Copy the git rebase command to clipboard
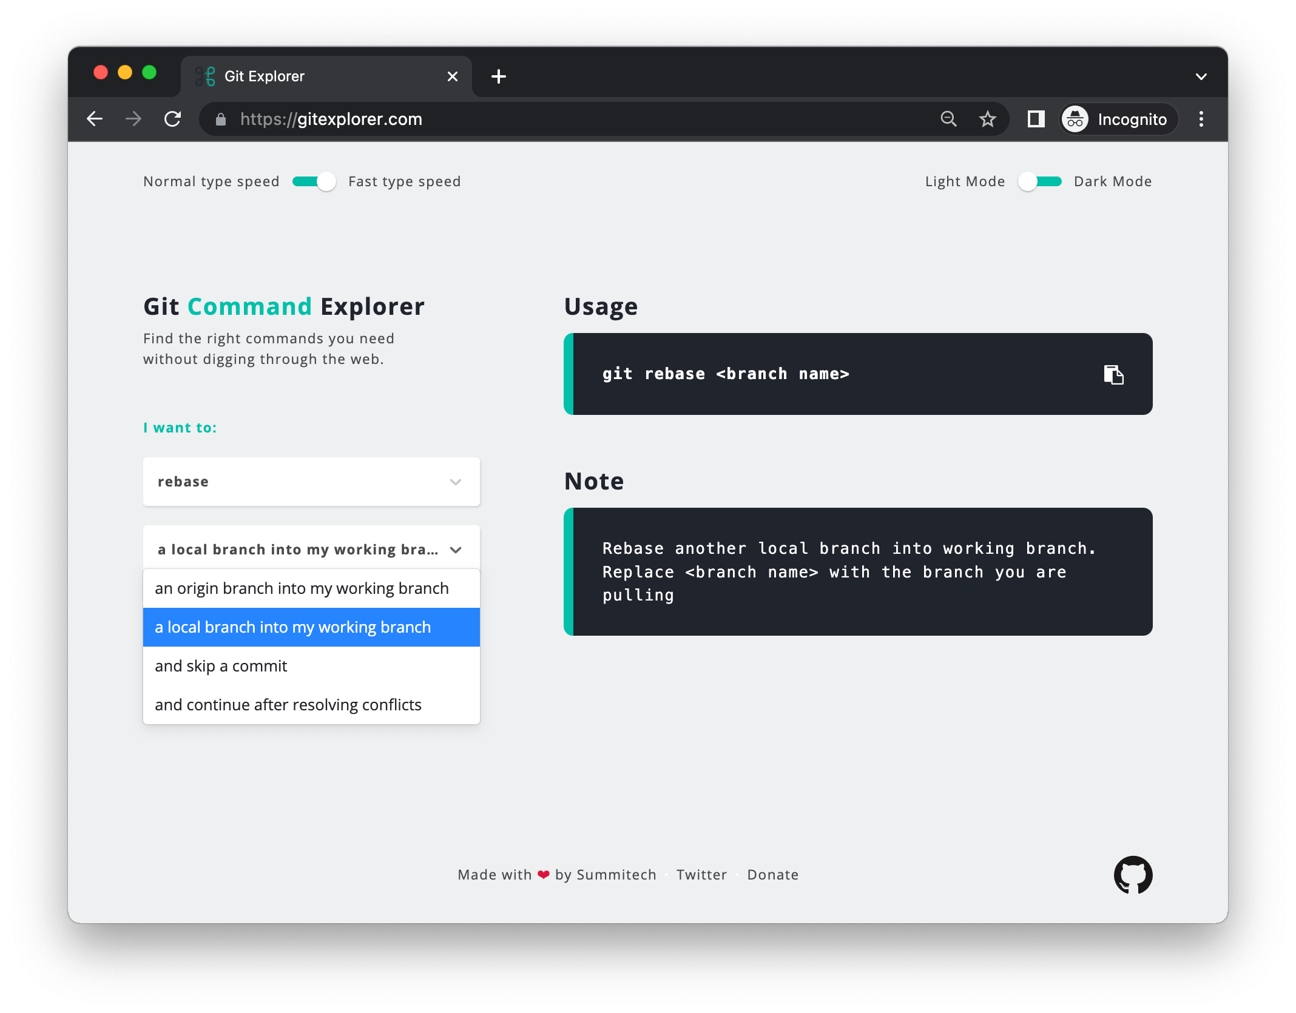 tap(1113, 374)
